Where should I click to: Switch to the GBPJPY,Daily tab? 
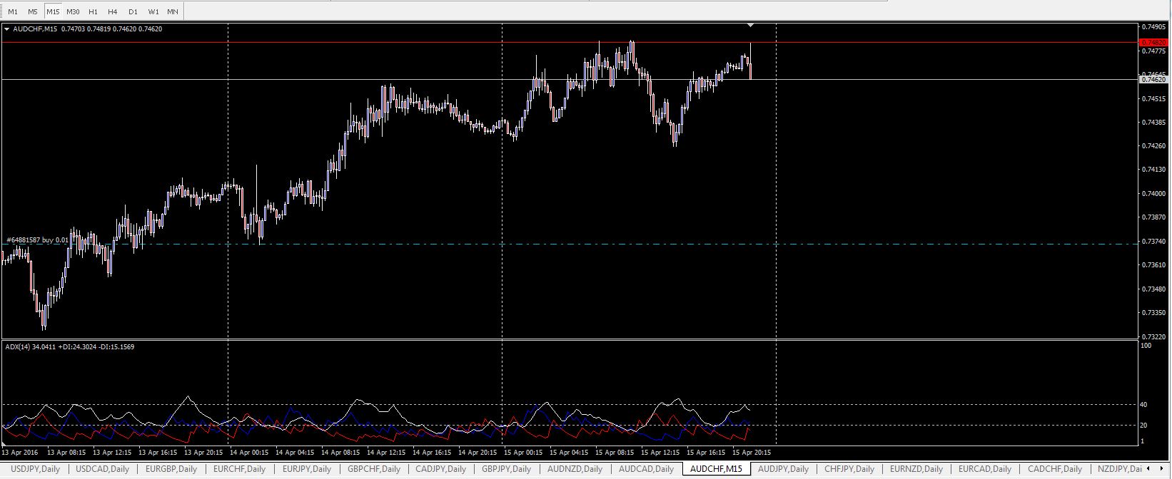(506, 469)
